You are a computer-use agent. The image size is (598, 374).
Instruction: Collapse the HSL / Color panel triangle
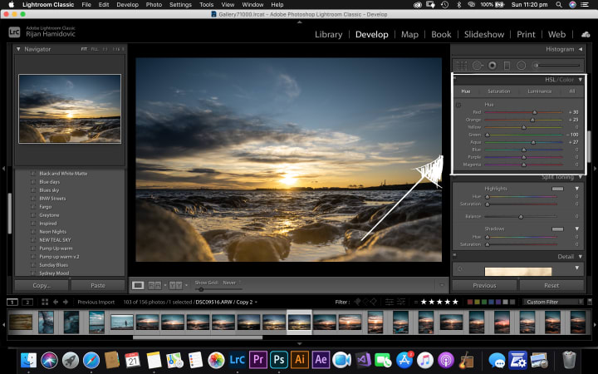point(580,80)
